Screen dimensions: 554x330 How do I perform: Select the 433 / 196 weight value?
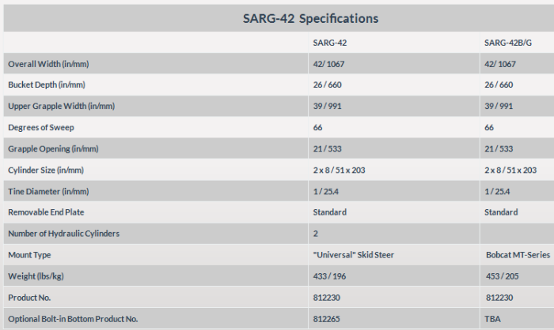pyautogui.click(x=331, y=276)
